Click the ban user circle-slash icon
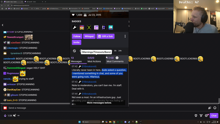 coord(74,51)
